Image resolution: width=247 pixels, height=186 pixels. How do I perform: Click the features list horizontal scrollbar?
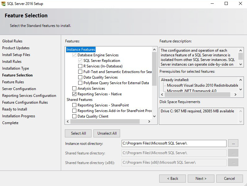point(109,122)
